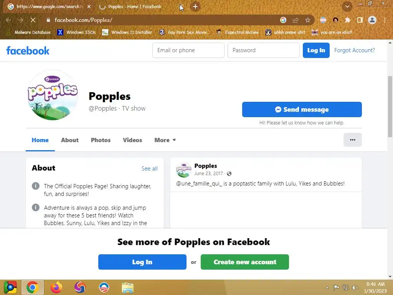Open Firefox from the taskbar
Viewport: 393px width, 295px height.
(56, 287)
